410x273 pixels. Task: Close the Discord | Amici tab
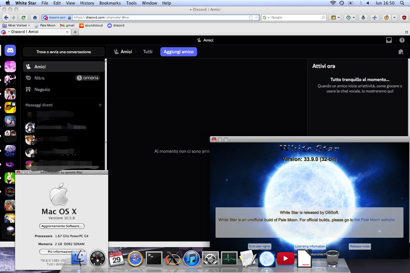pos(67,32)
